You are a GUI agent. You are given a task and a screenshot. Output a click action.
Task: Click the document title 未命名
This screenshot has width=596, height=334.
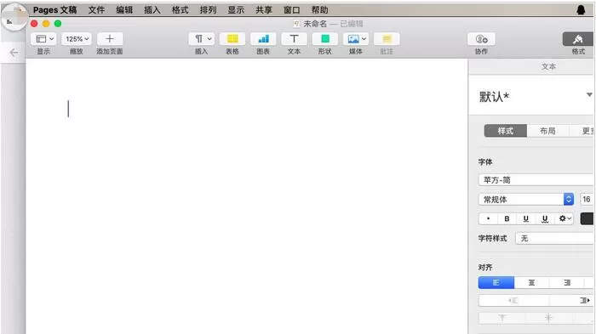pos(315,24)
